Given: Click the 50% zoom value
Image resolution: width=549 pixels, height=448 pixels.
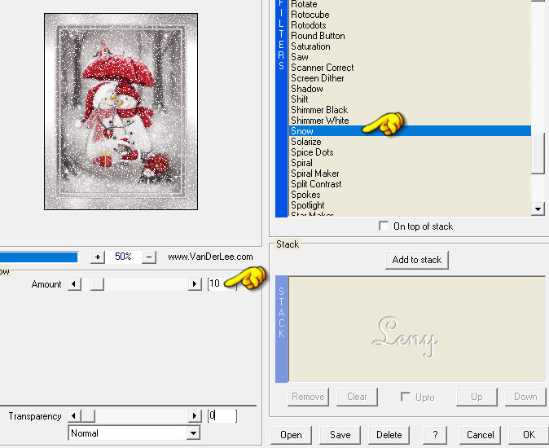Looking at the screenshot, I should 123,257.
